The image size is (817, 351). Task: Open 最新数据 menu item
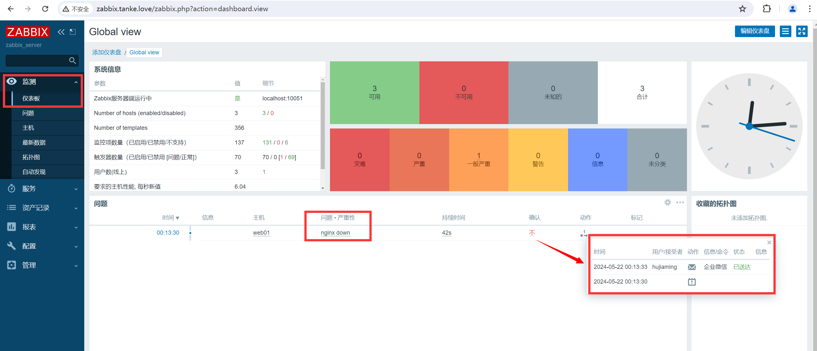coord(34,143)
